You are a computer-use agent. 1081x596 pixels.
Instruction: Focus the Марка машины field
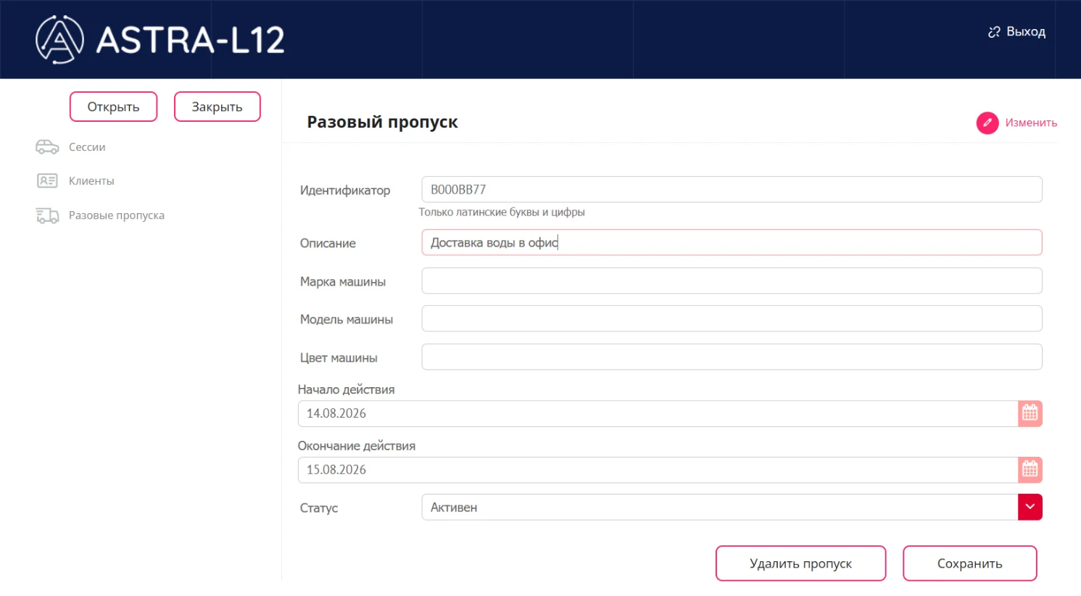pos(732,281)
